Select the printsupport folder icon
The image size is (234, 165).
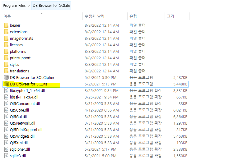[6, 58]
